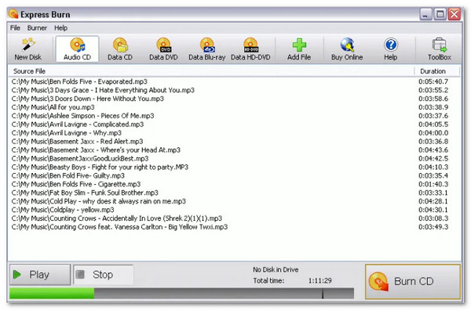Click the Burn CD button
This screenshot has width=471, height=310.
coord(413,282)
